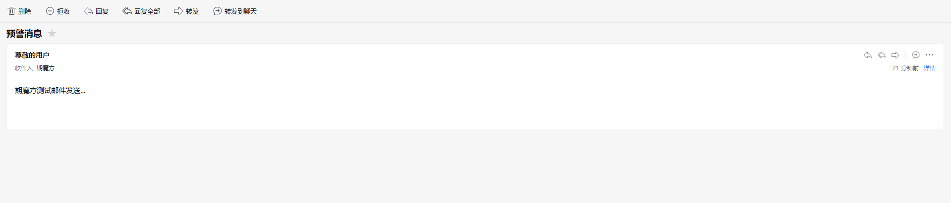Click the right-arrow forward icon in message header
Viewport: 951px width, 203px height.
click(895, 55)
